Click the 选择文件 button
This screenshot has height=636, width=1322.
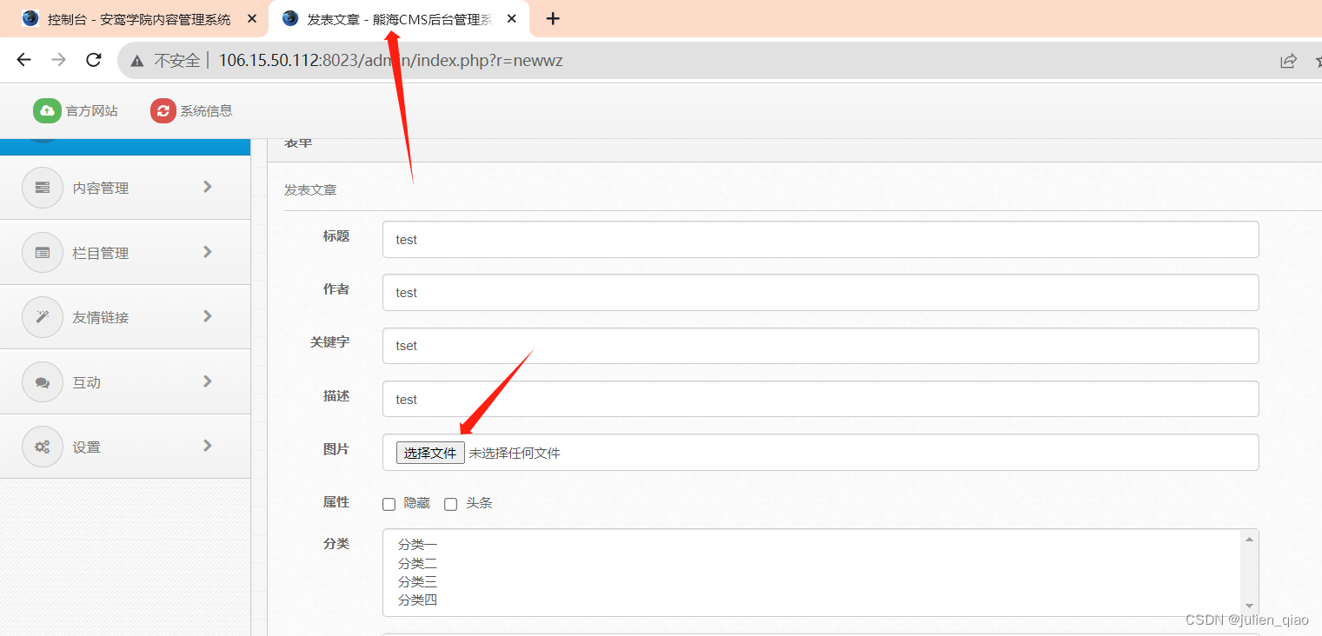click(x=430, y=453)
